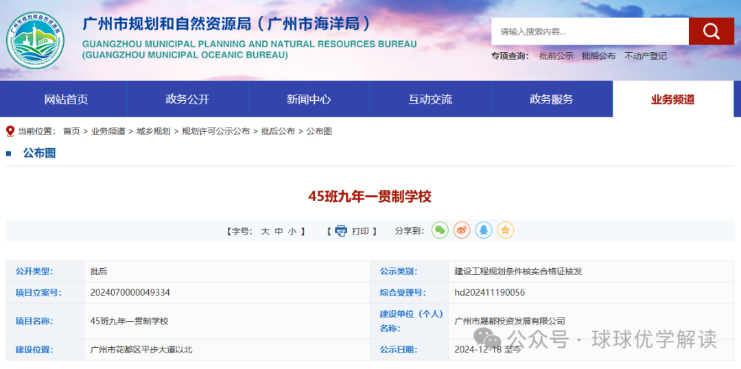
Task: Click the red search magnifier button
Action: 711,32
